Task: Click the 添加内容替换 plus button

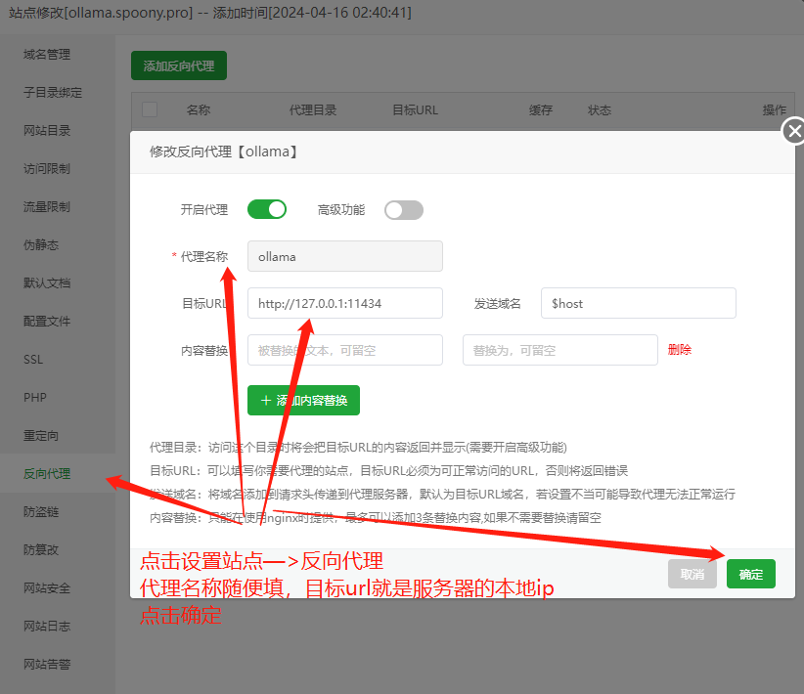Action: [303, 400]
